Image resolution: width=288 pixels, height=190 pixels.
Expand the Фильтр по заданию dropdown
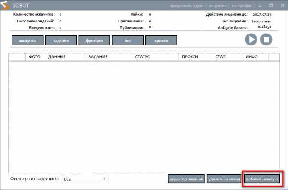(85, 179)
